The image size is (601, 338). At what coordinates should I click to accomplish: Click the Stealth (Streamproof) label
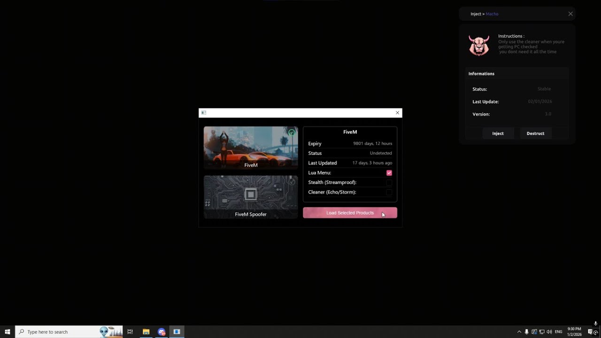pos(332,182)
